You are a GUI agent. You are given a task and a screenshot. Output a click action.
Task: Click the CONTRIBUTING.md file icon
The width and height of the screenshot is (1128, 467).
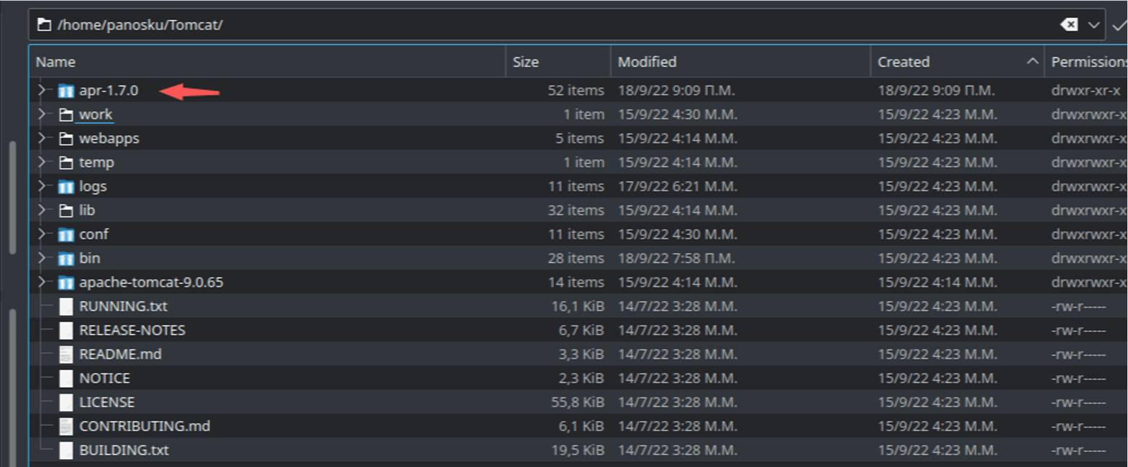pos(66,427)
